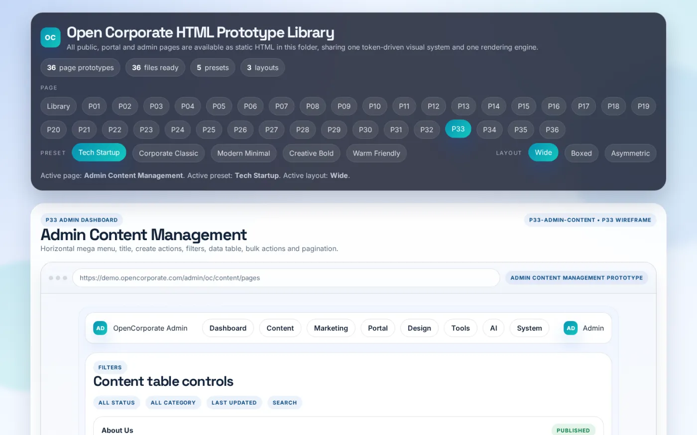Open prototype page P13

464,106
